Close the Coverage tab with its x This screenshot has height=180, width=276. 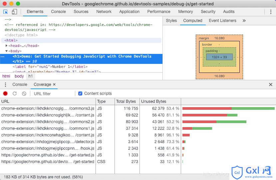pos(54,85)
